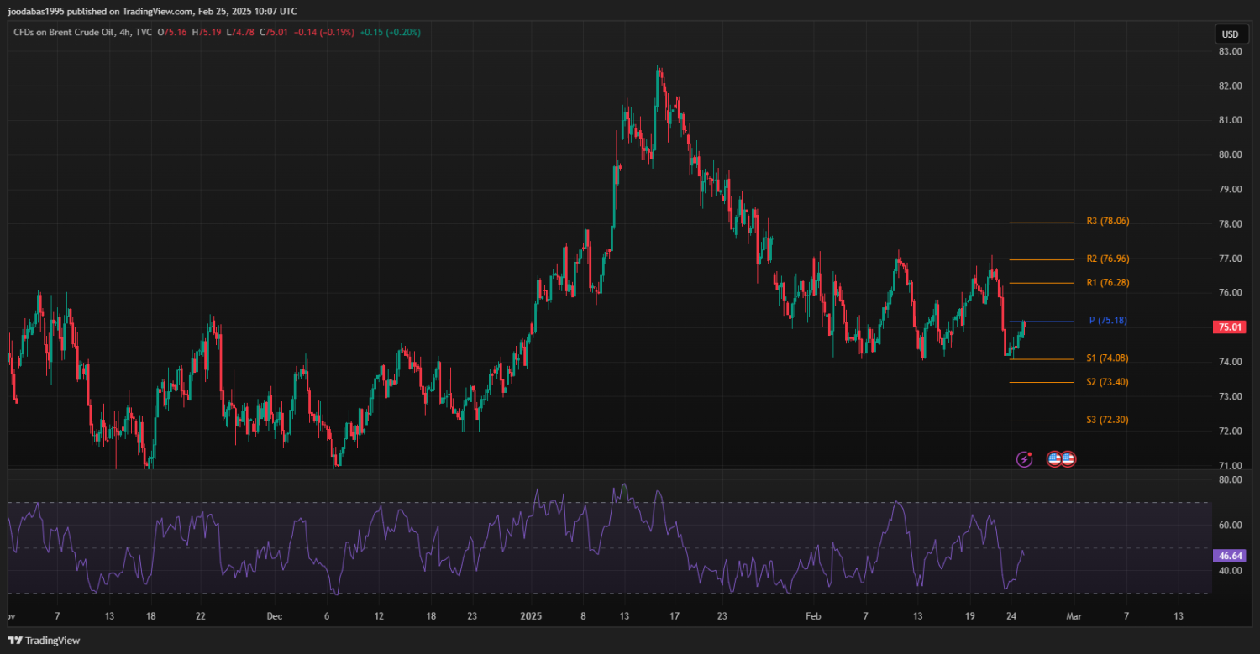Click the 81.00 price axis label

[x=1230, y=120]
